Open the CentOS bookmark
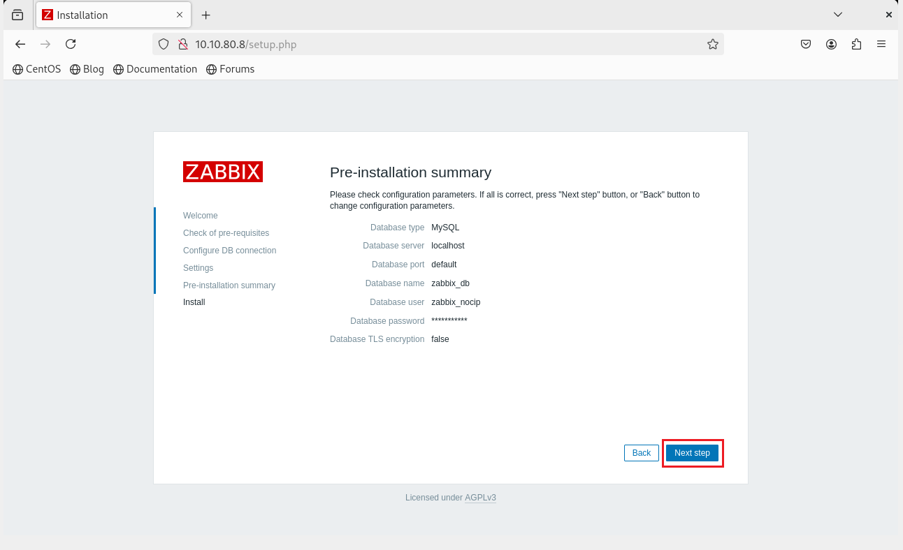The image size is (903, 550). [37, 69]
